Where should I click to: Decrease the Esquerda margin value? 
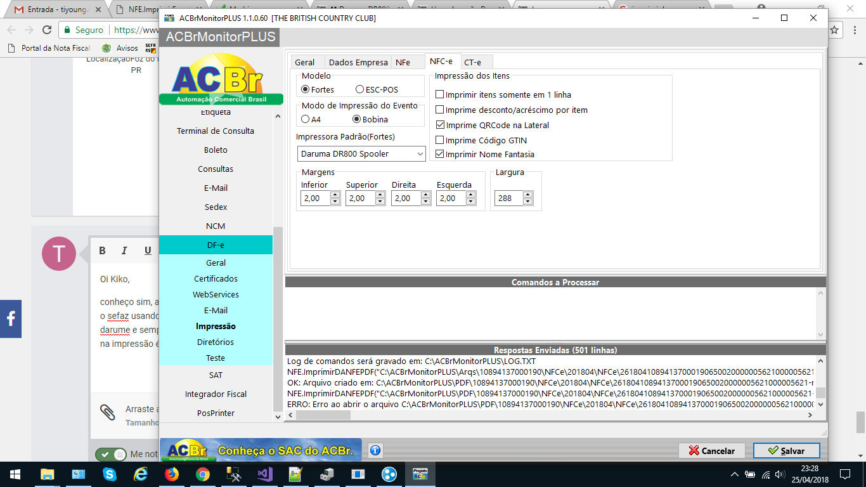click(x=471, y=202)
